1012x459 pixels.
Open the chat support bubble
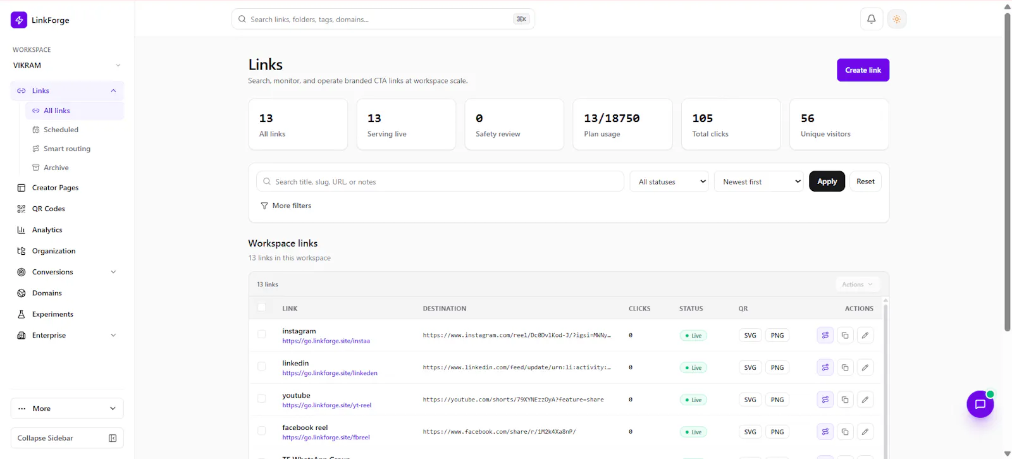click(x=980, y=404)
